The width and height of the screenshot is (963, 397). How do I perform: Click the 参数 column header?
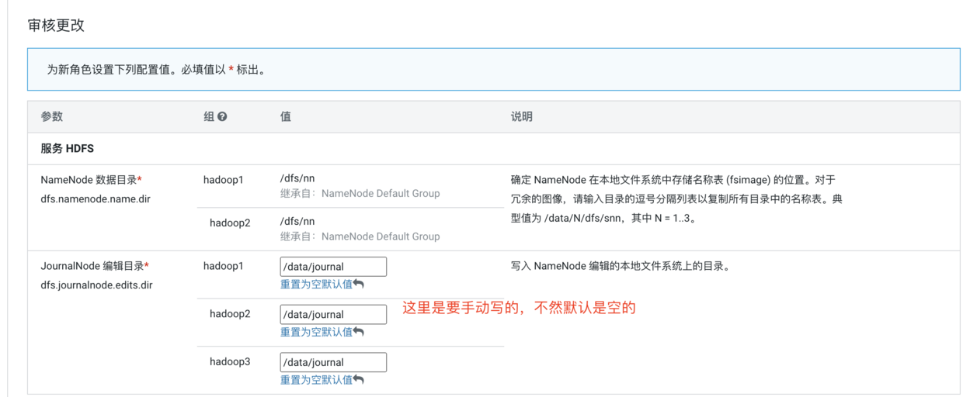coord(52,116)
